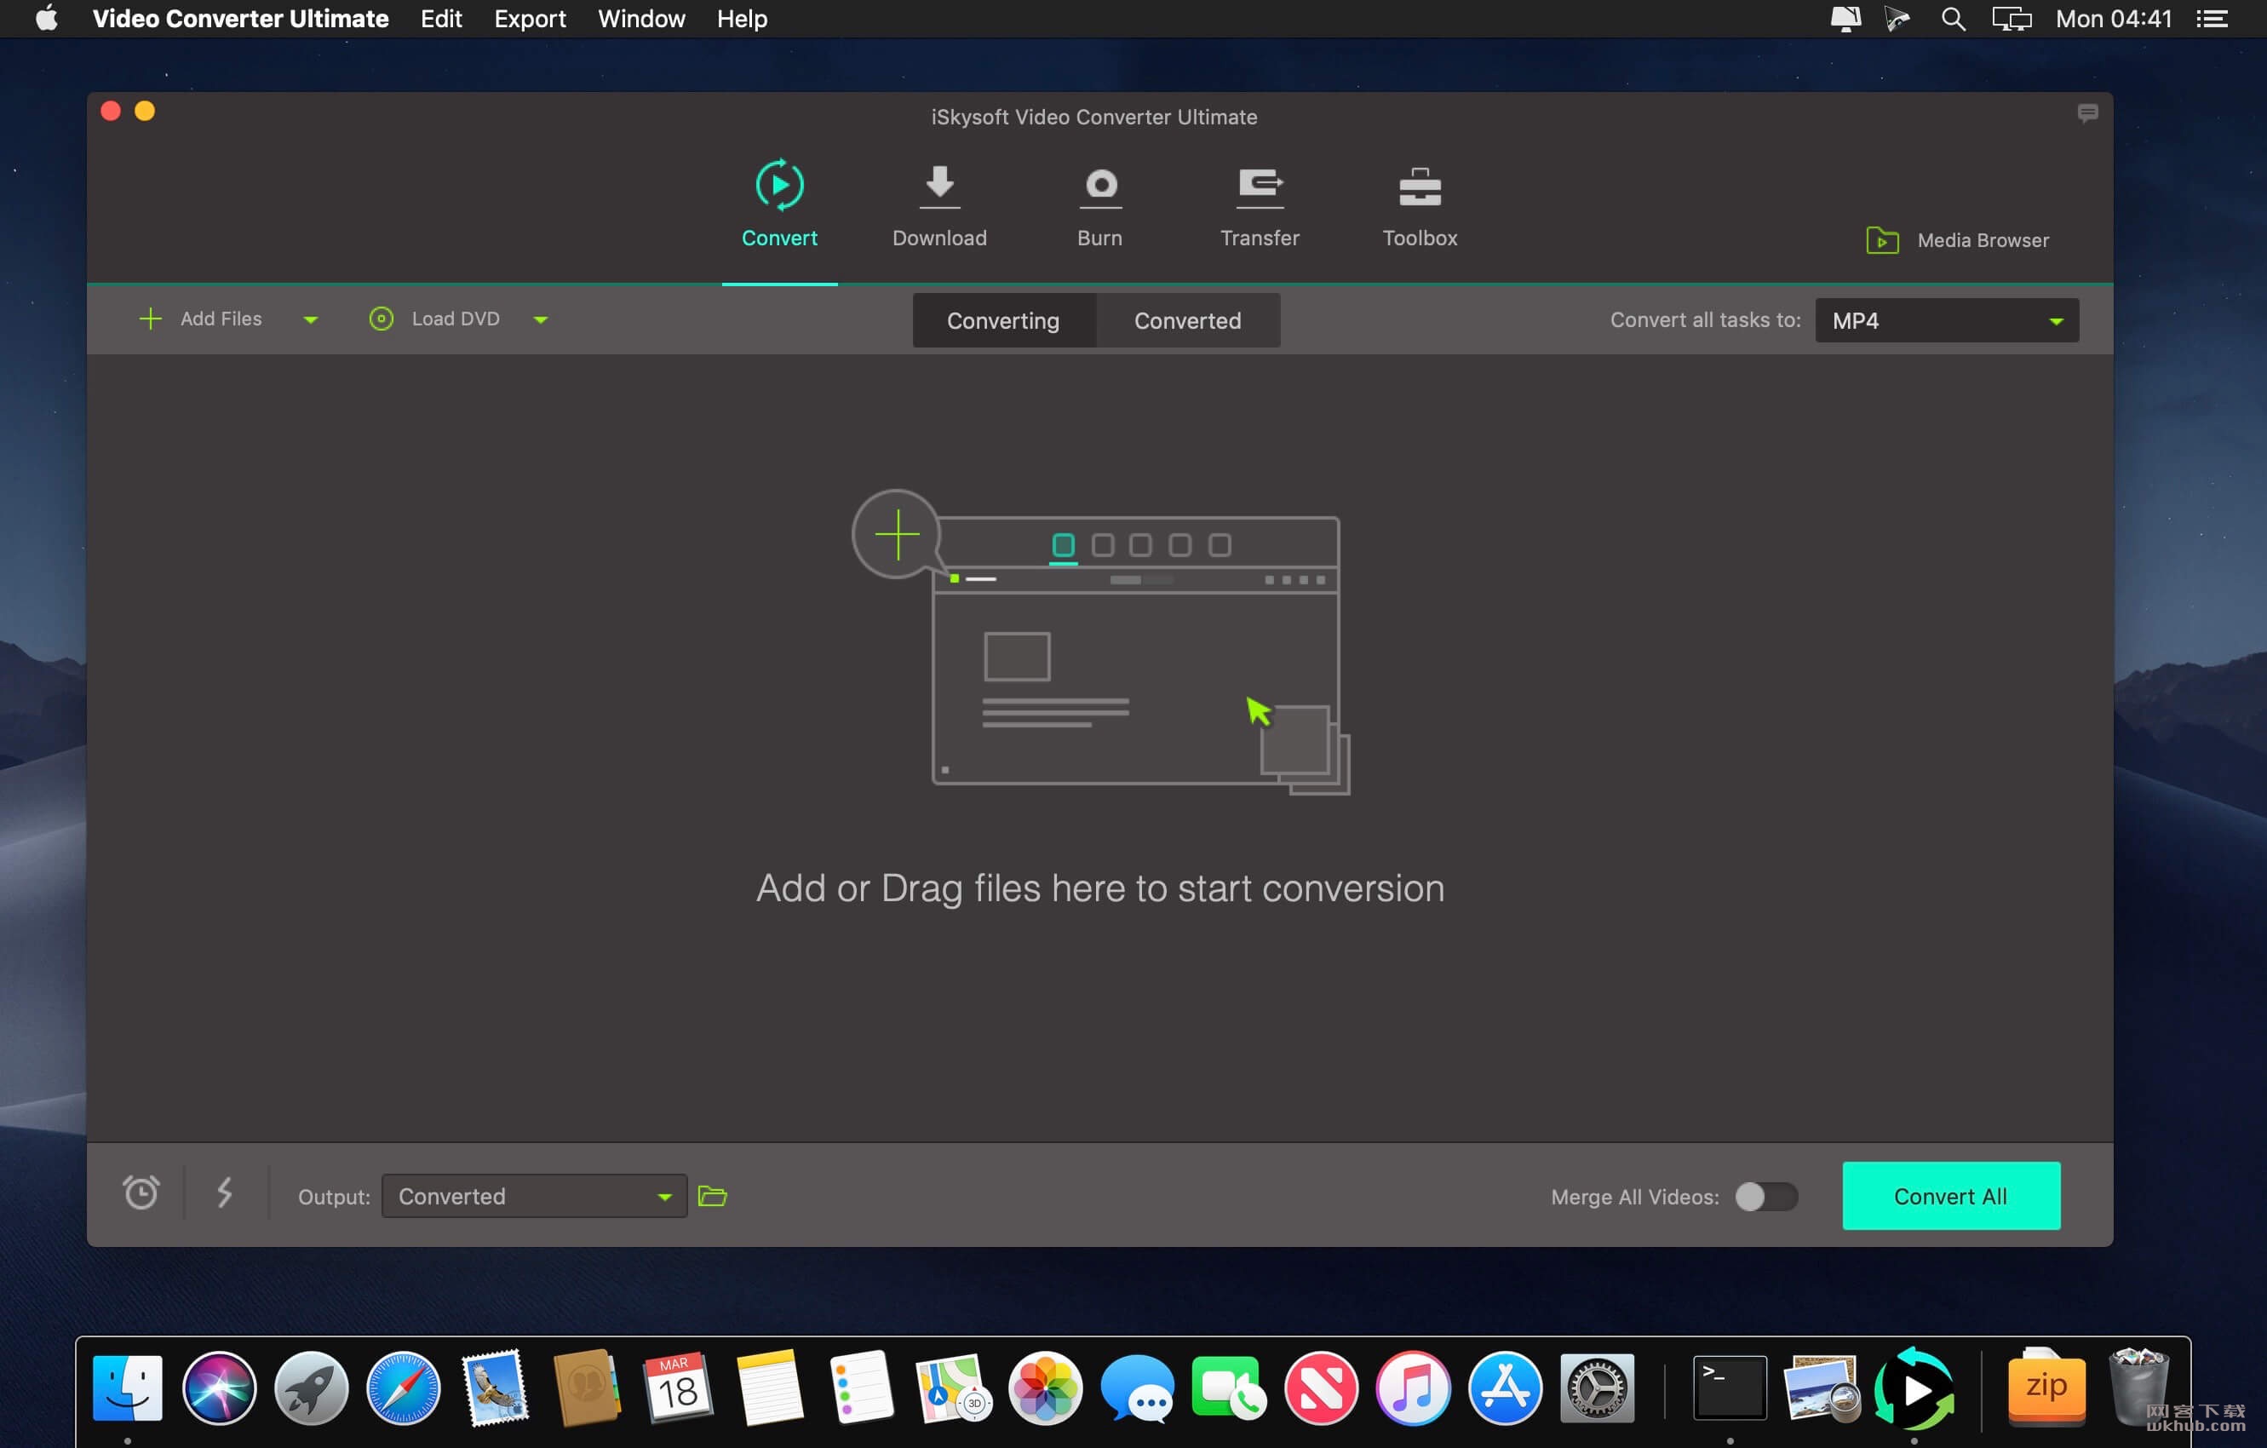Open the Export menu
The width and height of the screenshot is (2267, 1448).
(529, 19)
